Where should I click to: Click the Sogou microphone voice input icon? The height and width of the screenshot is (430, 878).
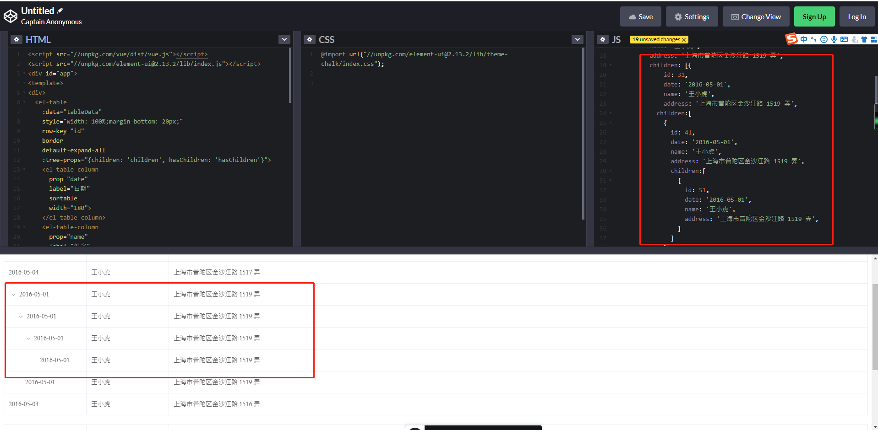(834, 39)
